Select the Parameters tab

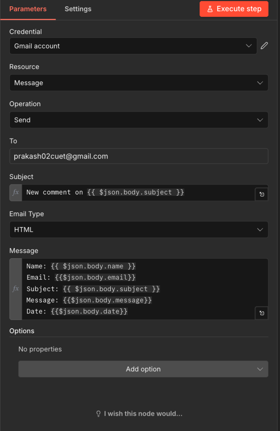click(x=28, y=9)
